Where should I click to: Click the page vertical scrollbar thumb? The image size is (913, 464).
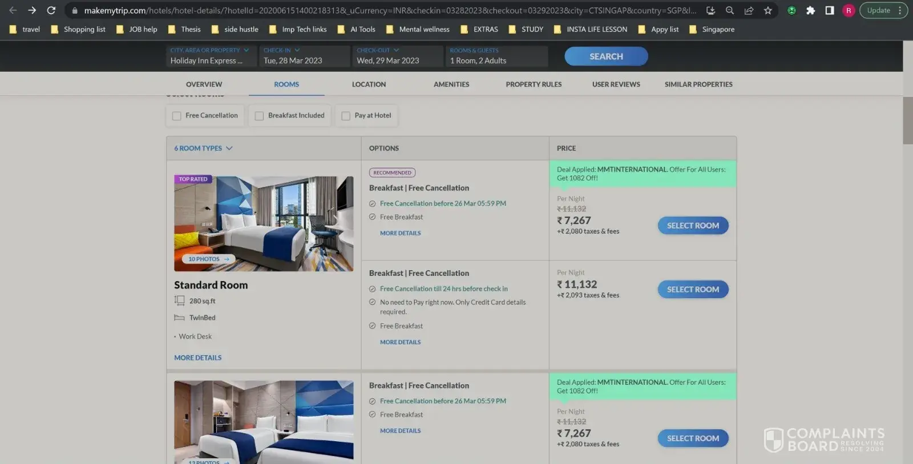click(x=907, y=120)
